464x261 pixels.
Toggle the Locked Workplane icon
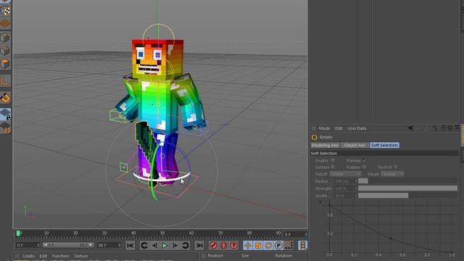tap(5, 115)
